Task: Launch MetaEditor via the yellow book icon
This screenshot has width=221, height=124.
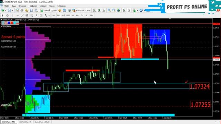Action: pyautogui.click(x=60, y=10)
